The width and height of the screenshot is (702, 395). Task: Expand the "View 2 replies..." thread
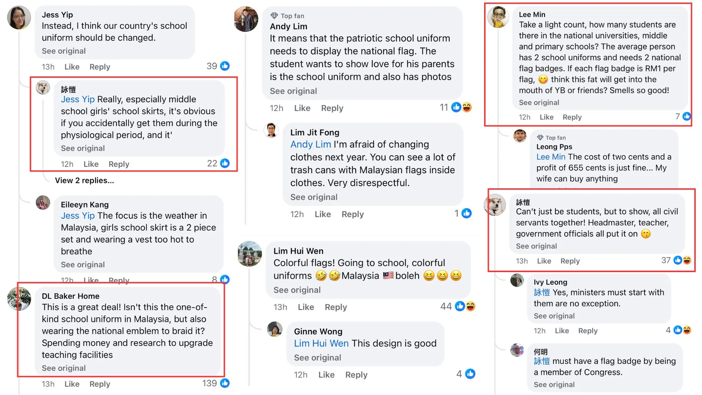(84, 181)
